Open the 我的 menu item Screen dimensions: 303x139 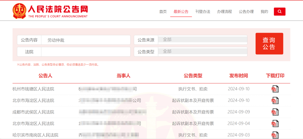[264, 11]
